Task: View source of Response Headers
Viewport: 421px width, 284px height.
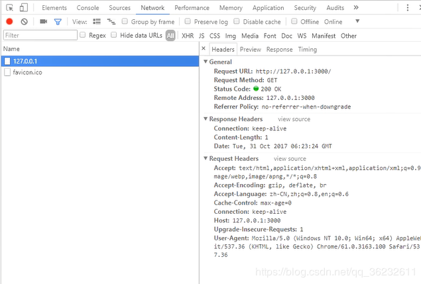Action: click(294, 119)
